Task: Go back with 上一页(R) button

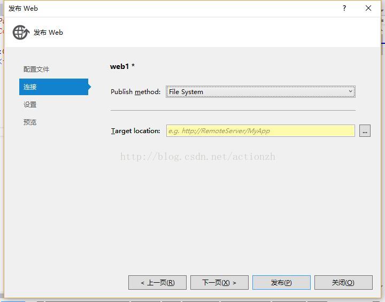Action: 157,282
